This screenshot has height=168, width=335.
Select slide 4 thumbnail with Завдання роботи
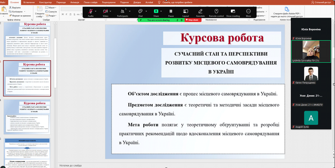point(27,116)
